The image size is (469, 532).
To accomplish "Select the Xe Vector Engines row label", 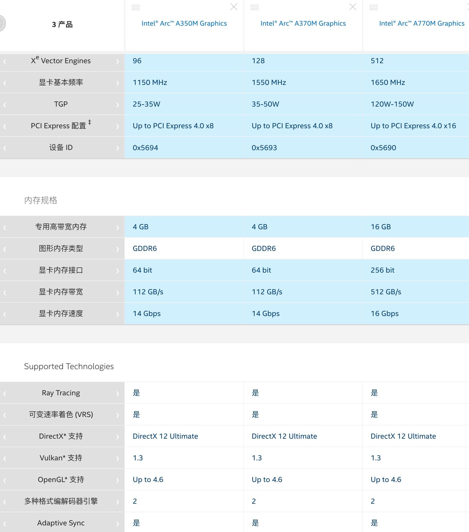I will pyautogui.click(x=61, y=60).
